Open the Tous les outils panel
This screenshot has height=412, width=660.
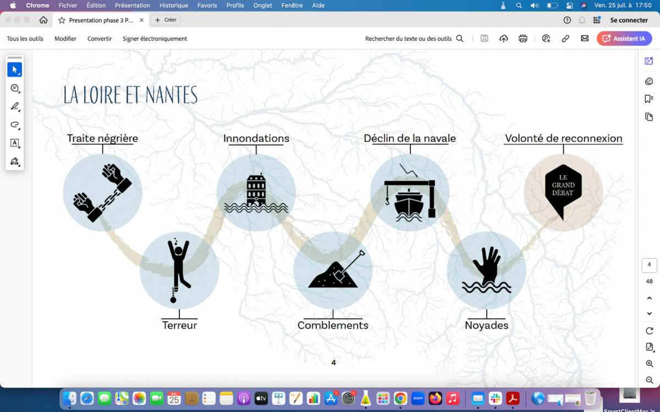click(25, 38)
